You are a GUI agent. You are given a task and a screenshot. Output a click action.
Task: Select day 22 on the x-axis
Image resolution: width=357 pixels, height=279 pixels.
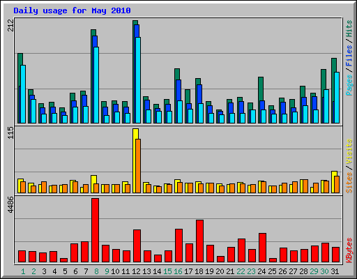(241, 271)
